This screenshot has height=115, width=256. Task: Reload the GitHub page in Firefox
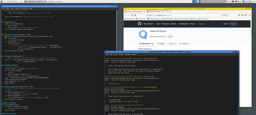coord(132,15)
